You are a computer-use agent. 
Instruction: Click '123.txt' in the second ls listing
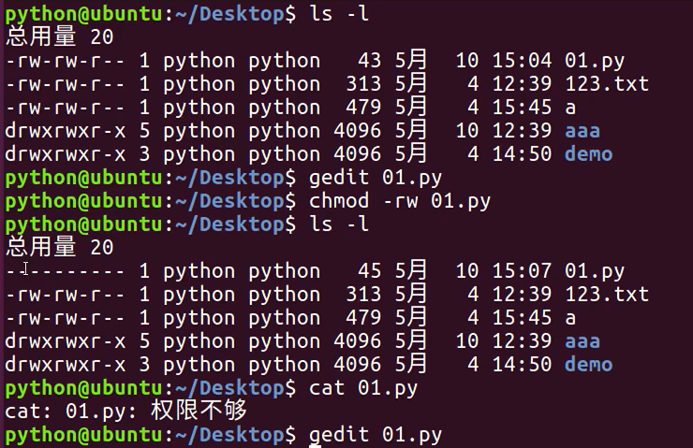(x=607, y=295)
